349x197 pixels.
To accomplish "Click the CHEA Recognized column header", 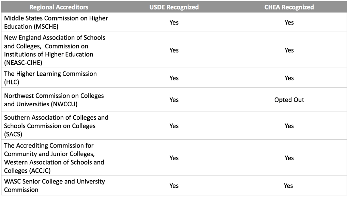I will [289, 7].
